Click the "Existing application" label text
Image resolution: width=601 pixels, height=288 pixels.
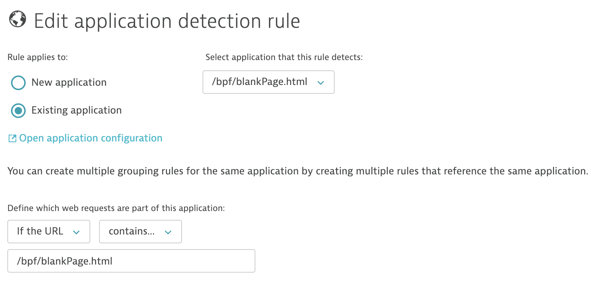tap(76, 110)
